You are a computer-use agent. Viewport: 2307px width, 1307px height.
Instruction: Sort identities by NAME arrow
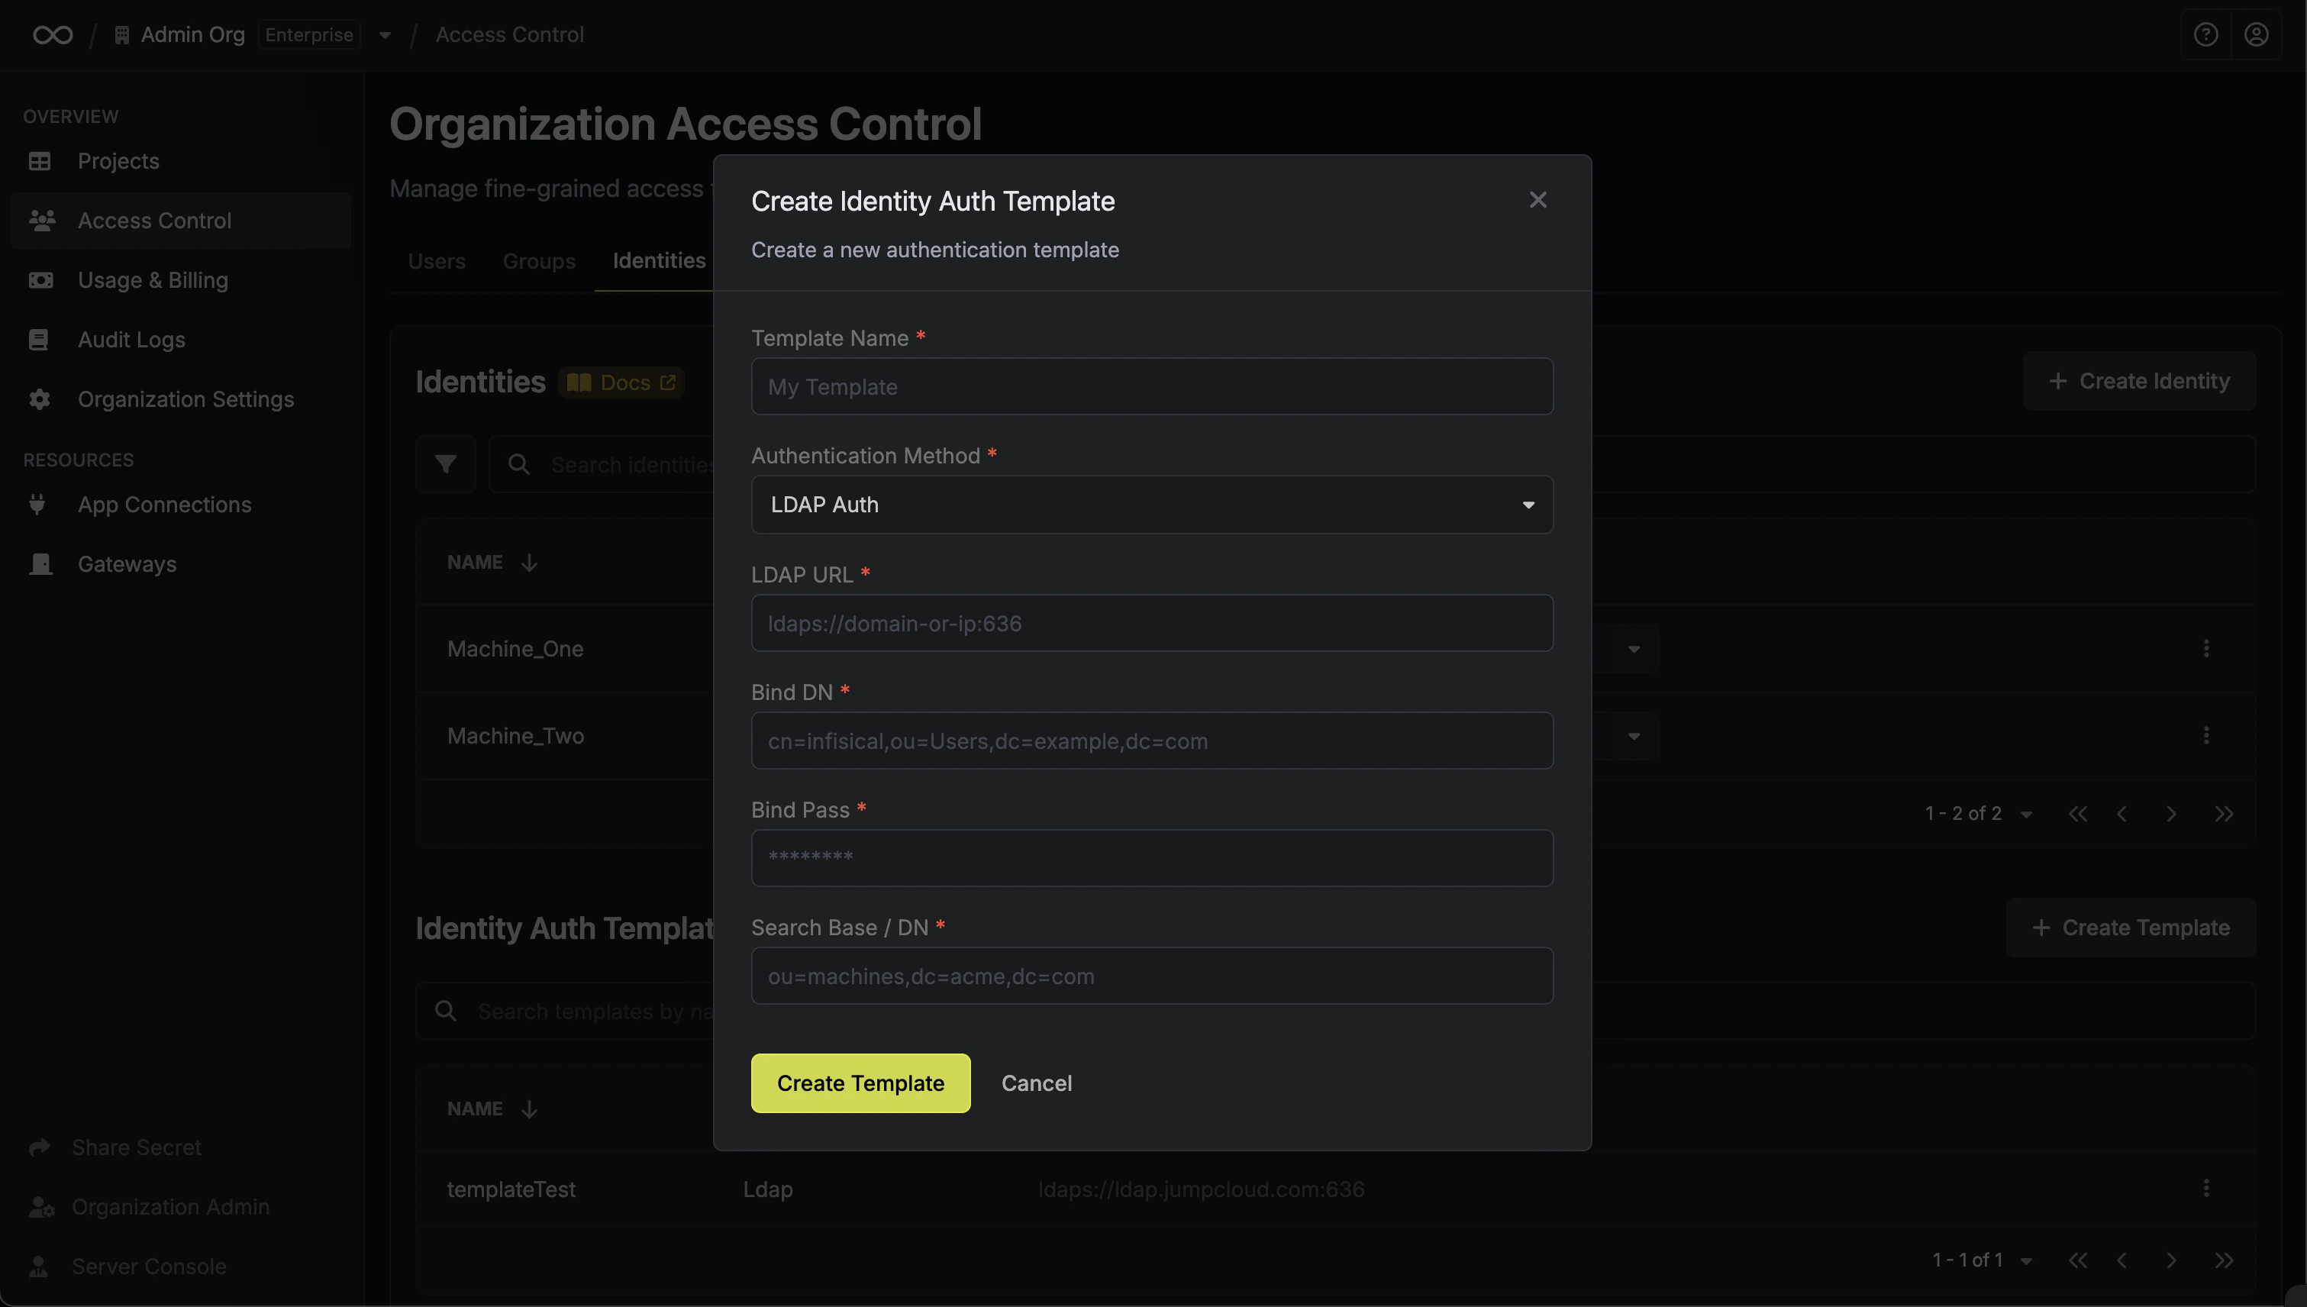529,563
